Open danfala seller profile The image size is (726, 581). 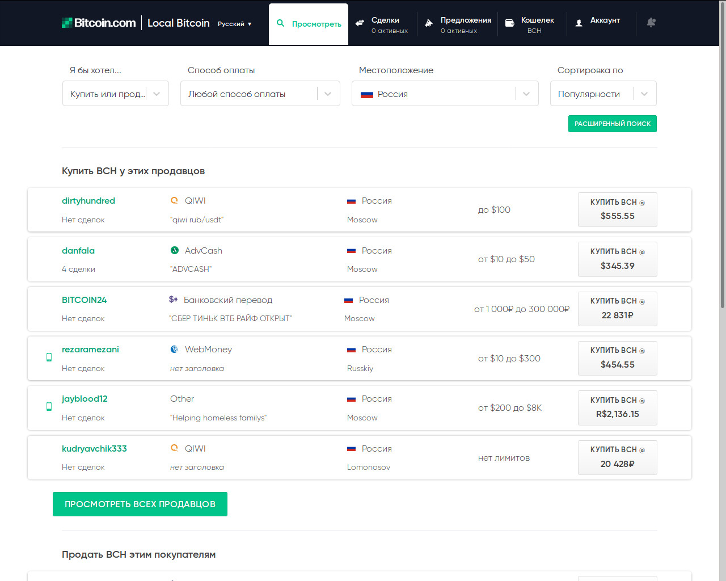click(78, 250)
